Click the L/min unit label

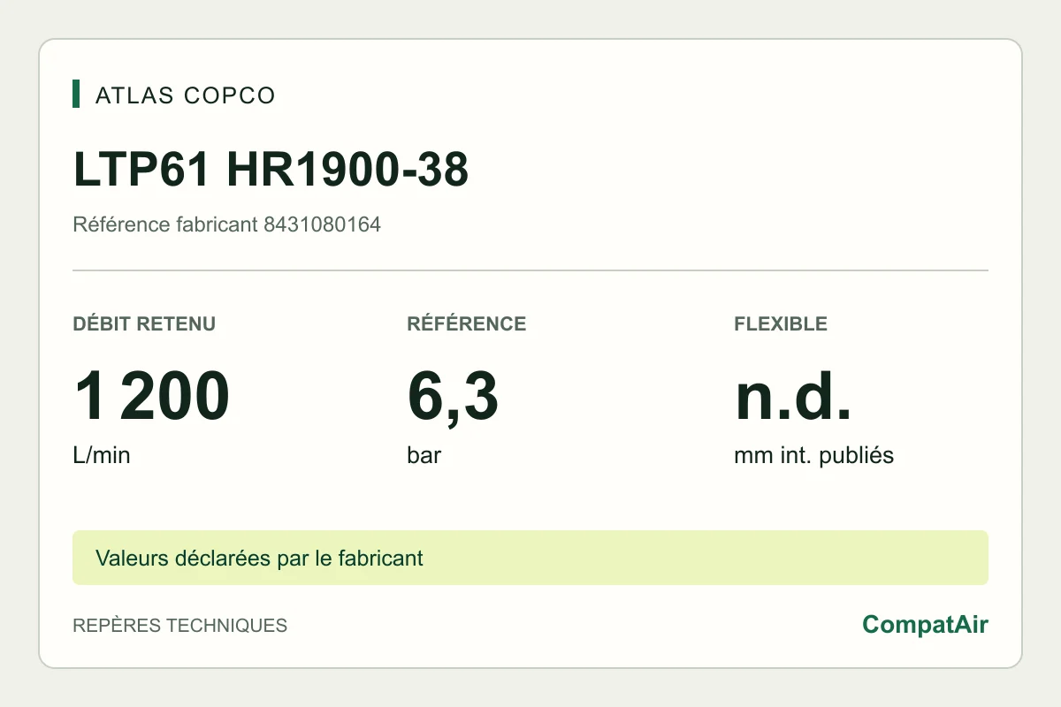[x=101, y=456]
